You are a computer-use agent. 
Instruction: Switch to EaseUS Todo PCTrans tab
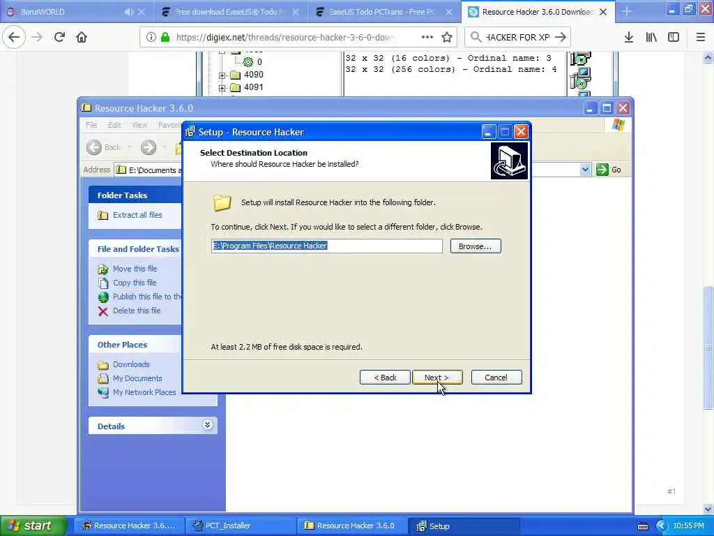pos(384,12)
